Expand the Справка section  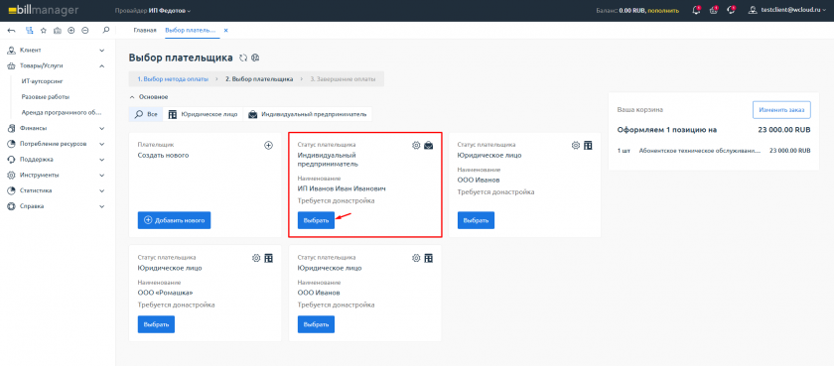102,206
